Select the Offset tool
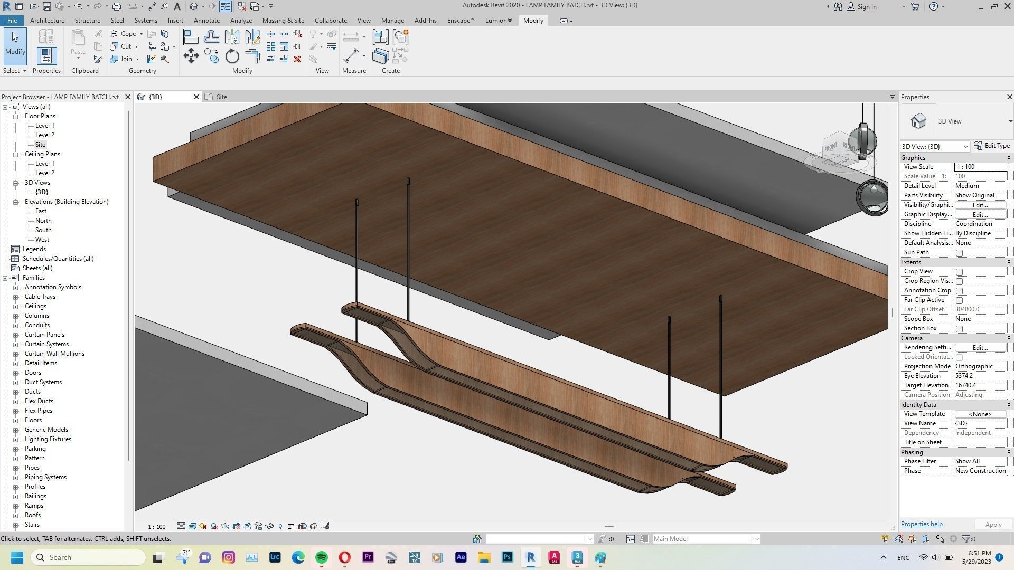The image size is (1014, 570). pyautogui.click(x=211, y=37)
